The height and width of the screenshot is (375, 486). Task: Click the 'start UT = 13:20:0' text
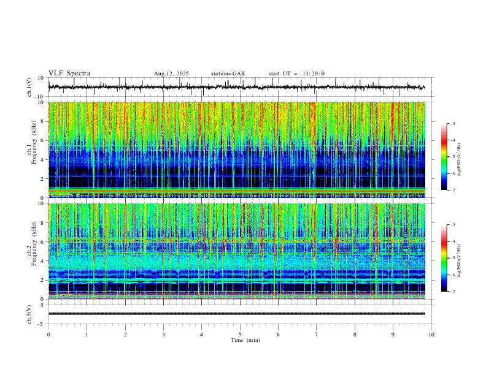point(296,74)
